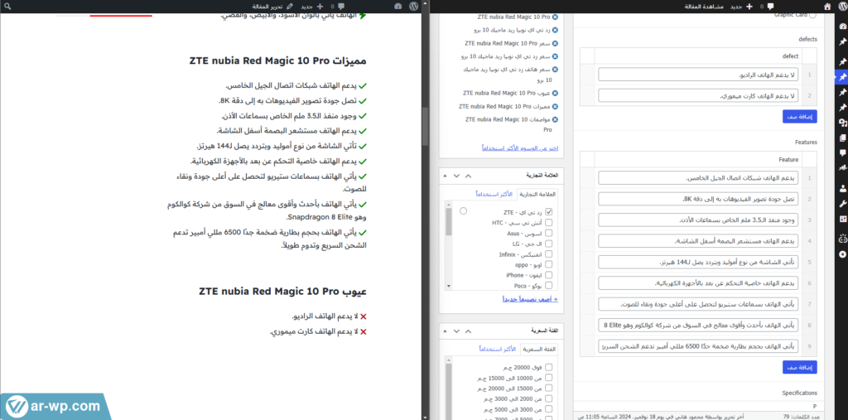848x420 pixels.
Task: Click the أضف تصنيفاً جديداً link
Action: [x=531, y=298]
